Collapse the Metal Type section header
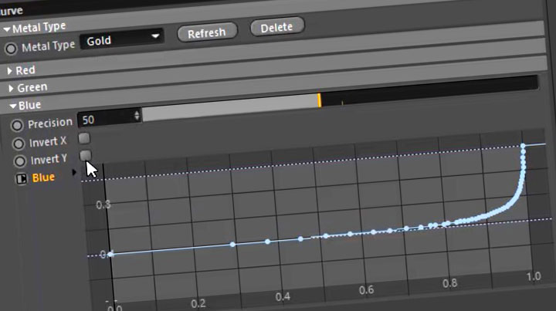Viewport: 556px width, 311px height. coord(6,29)
